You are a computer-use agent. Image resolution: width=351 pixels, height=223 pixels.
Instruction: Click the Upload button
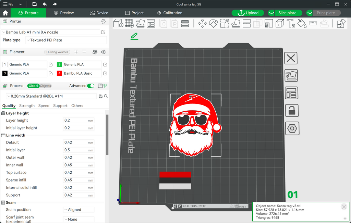pyautogui.click(x=248, y=13)
